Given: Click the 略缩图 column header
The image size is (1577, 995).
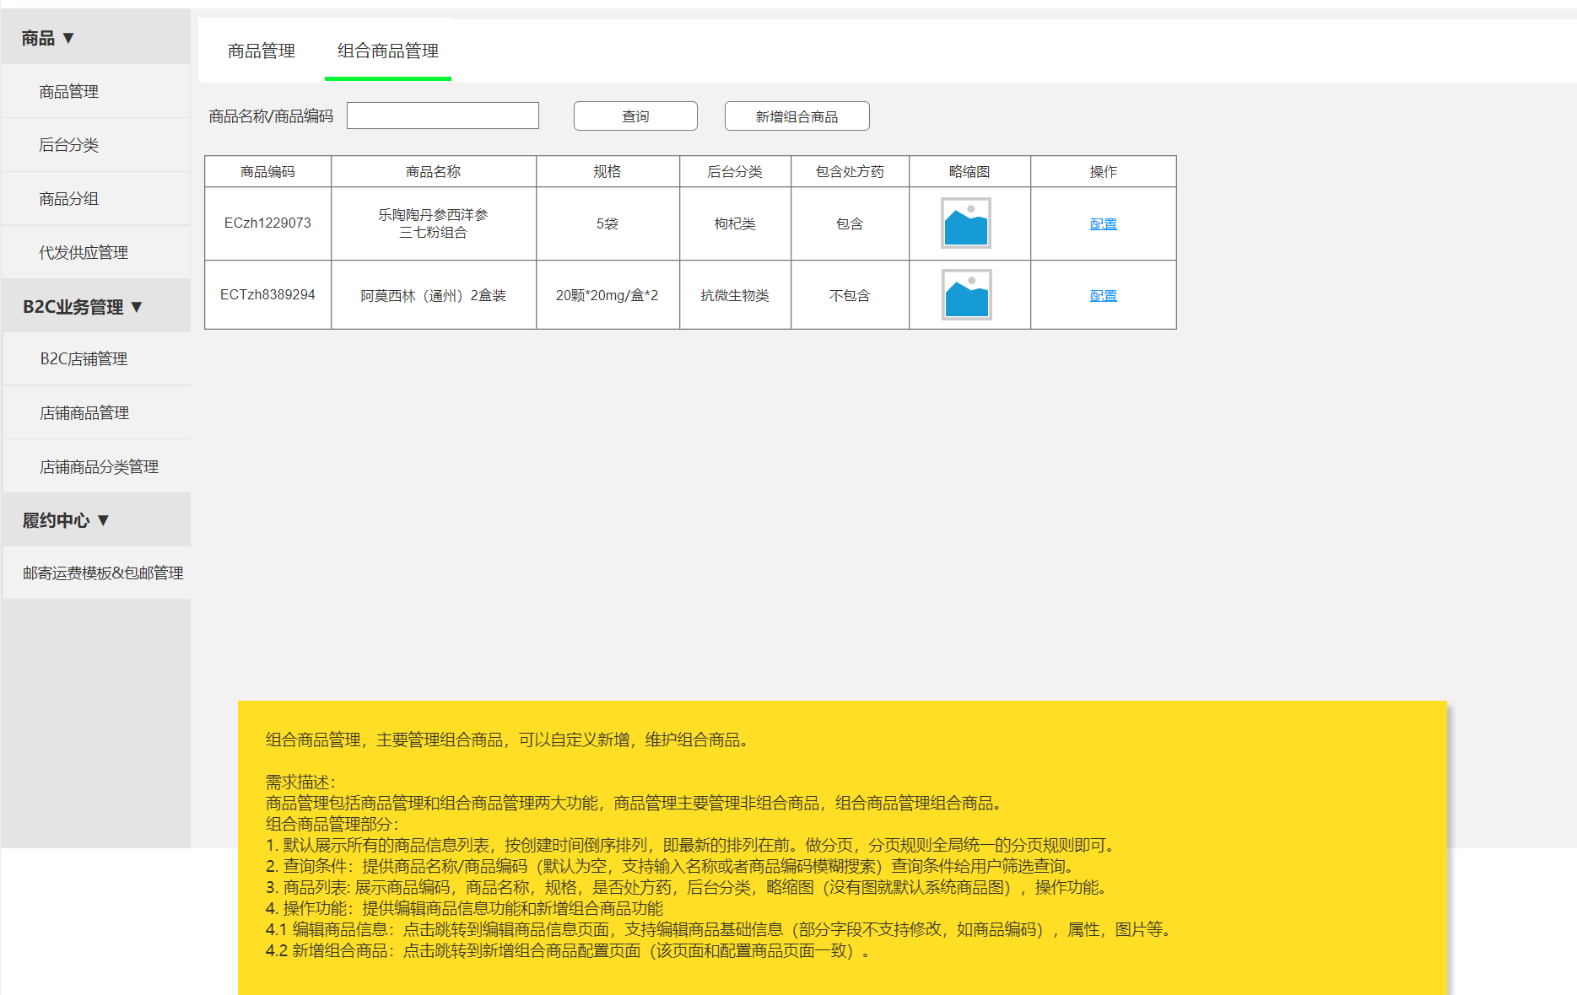Looking at the screenshot, I should pos(969,171).
